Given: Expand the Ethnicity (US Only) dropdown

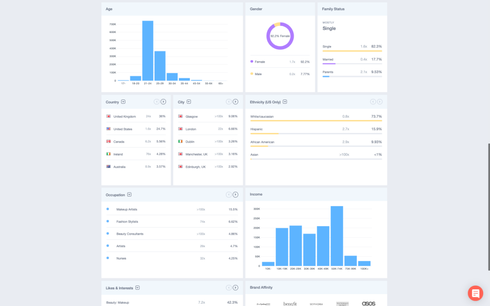Looking at the screenshot, I should (285, 102).
